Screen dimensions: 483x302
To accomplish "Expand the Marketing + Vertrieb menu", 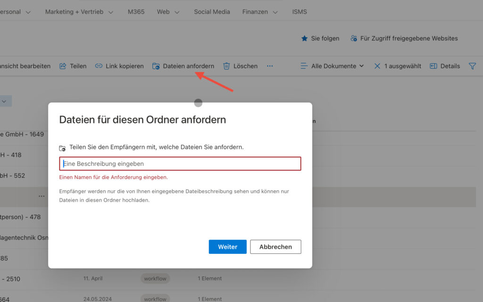I will (x=79, y=12).
